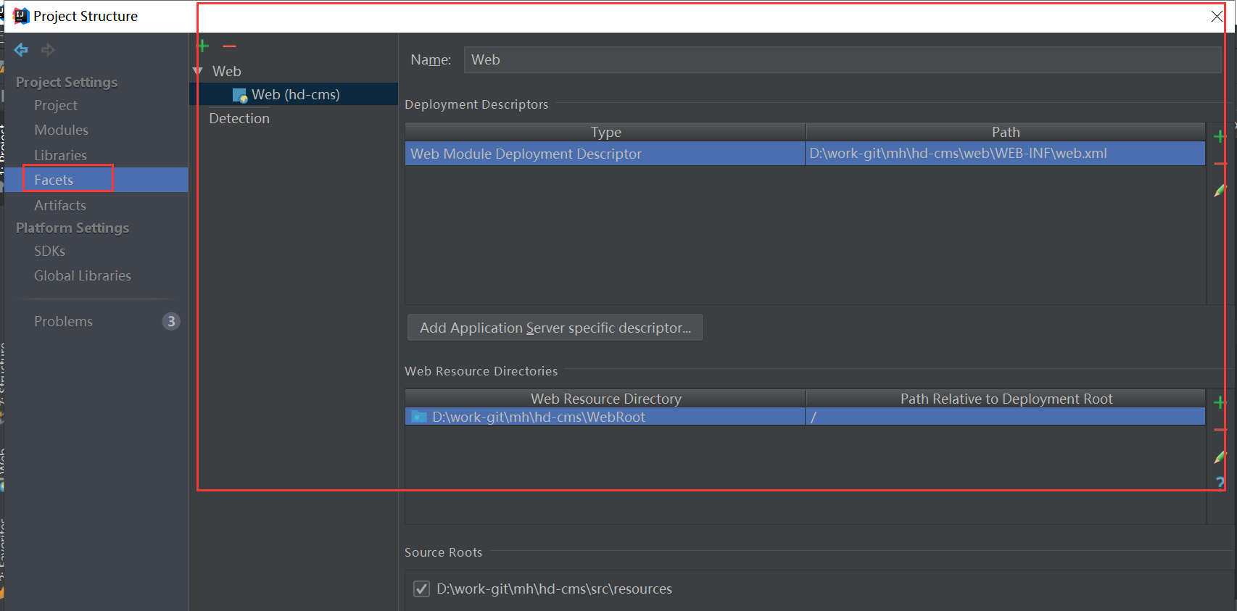This screenshot has height=611, width=1237.
Task: Select Web Module Deployment Descriptor row
Action: [x=805, y=154]
